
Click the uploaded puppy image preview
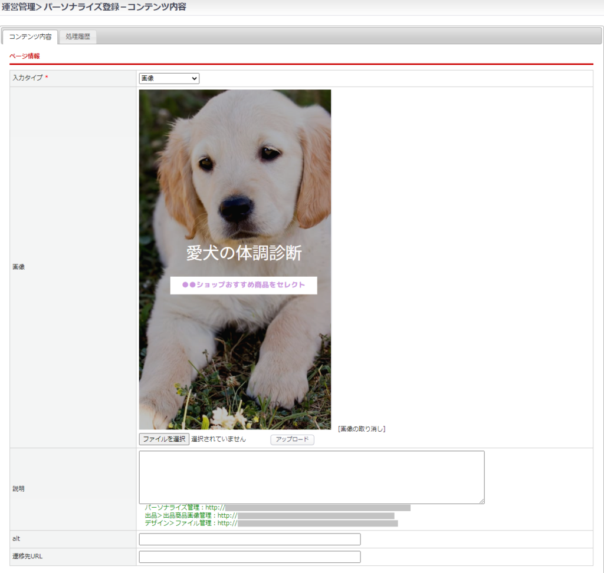[x=235, y=177]
